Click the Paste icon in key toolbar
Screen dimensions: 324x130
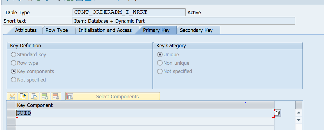34,97
